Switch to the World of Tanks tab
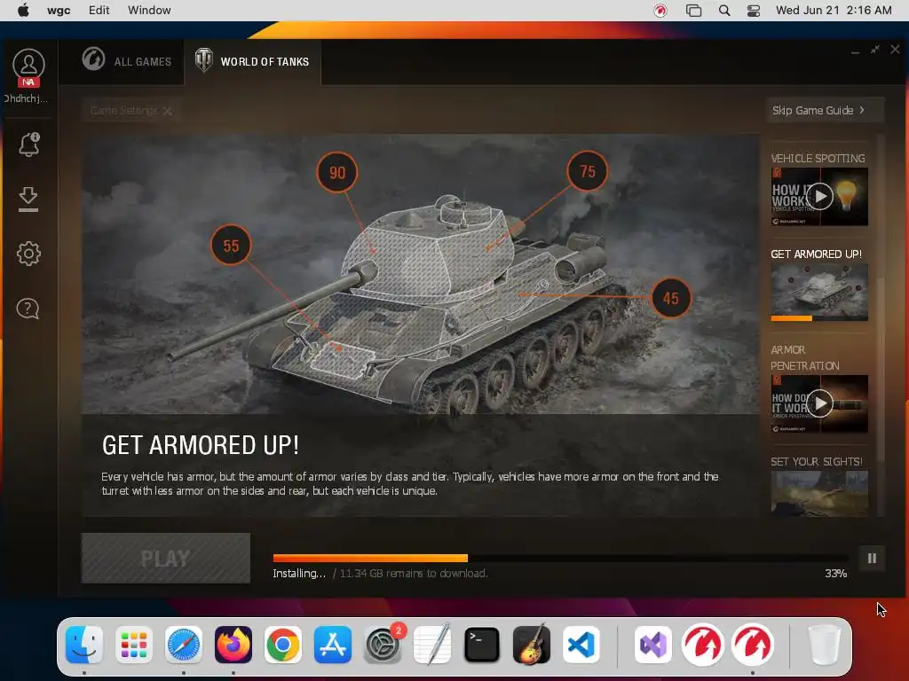Viewport: 909px width, 681px height. (x=252, y=61)
